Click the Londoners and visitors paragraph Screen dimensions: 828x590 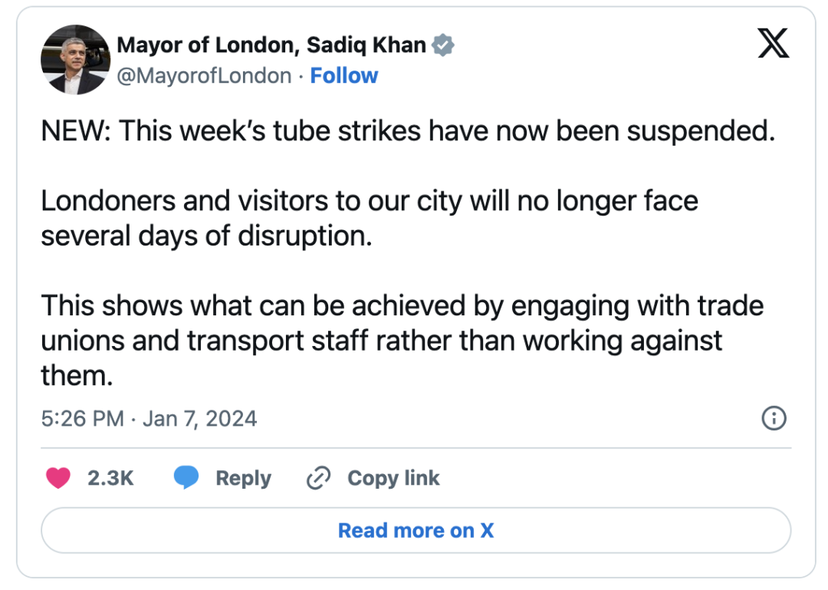(x=369, y=218)
